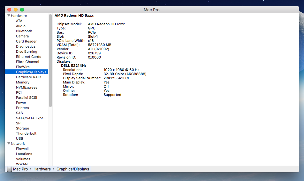Click Mac Pro in the path bar
This screenshot has width=304, height=181.
pos(20,169)
